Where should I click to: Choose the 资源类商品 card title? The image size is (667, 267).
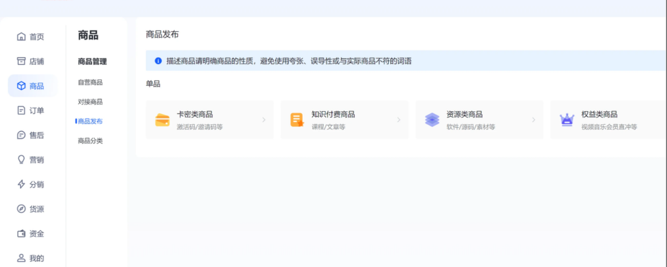464,114
